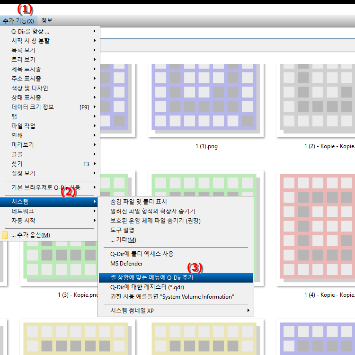Open the 네트워크 submenu

pos(50,211)
